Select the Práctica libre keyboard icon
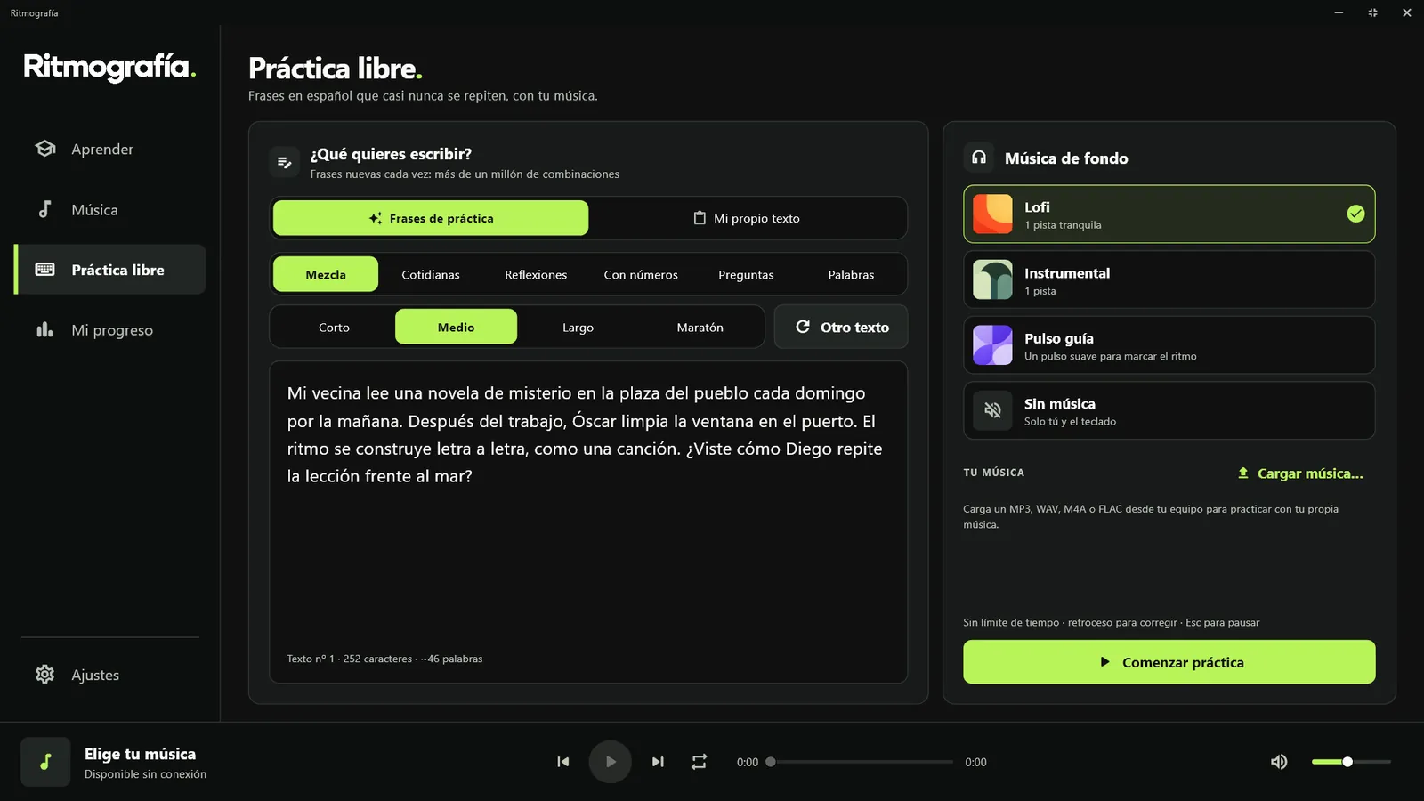 tap(44, 270)
